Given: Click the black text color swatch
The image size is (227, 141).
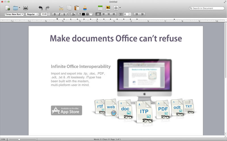Looking at the screenshot, I should point(83,14).
